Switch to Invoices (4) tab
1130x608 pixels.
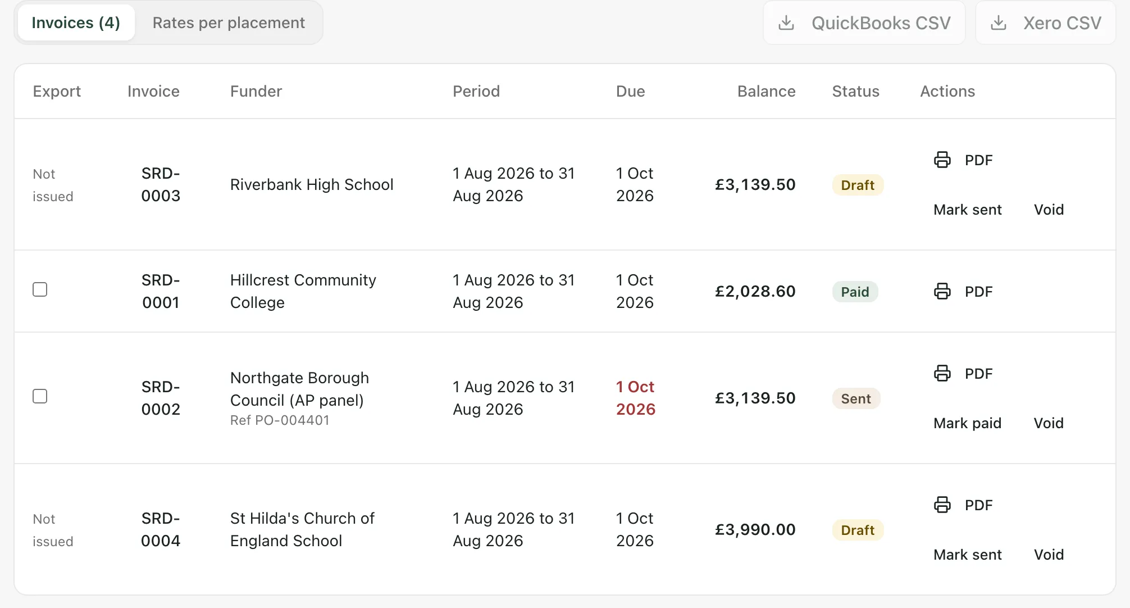tap(76, 23)
